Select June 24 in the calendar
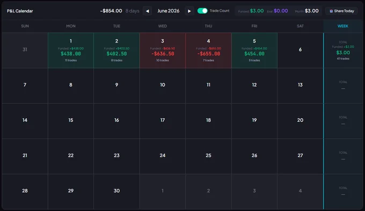 tap(163, 156)
